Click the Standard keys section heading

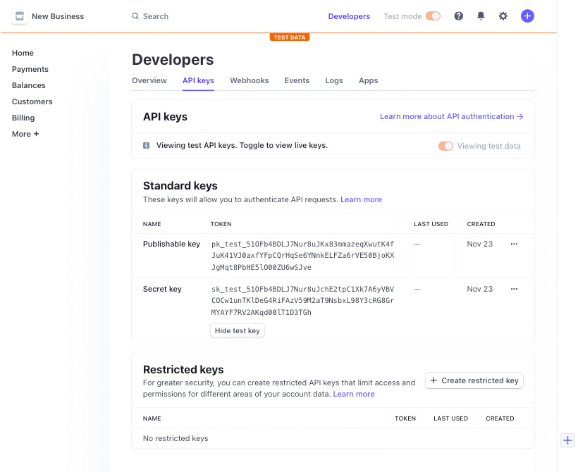click(x=180, y=186)
